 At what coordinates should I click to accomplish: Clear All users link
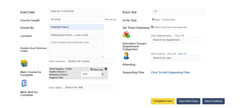[x=182, y=54]
